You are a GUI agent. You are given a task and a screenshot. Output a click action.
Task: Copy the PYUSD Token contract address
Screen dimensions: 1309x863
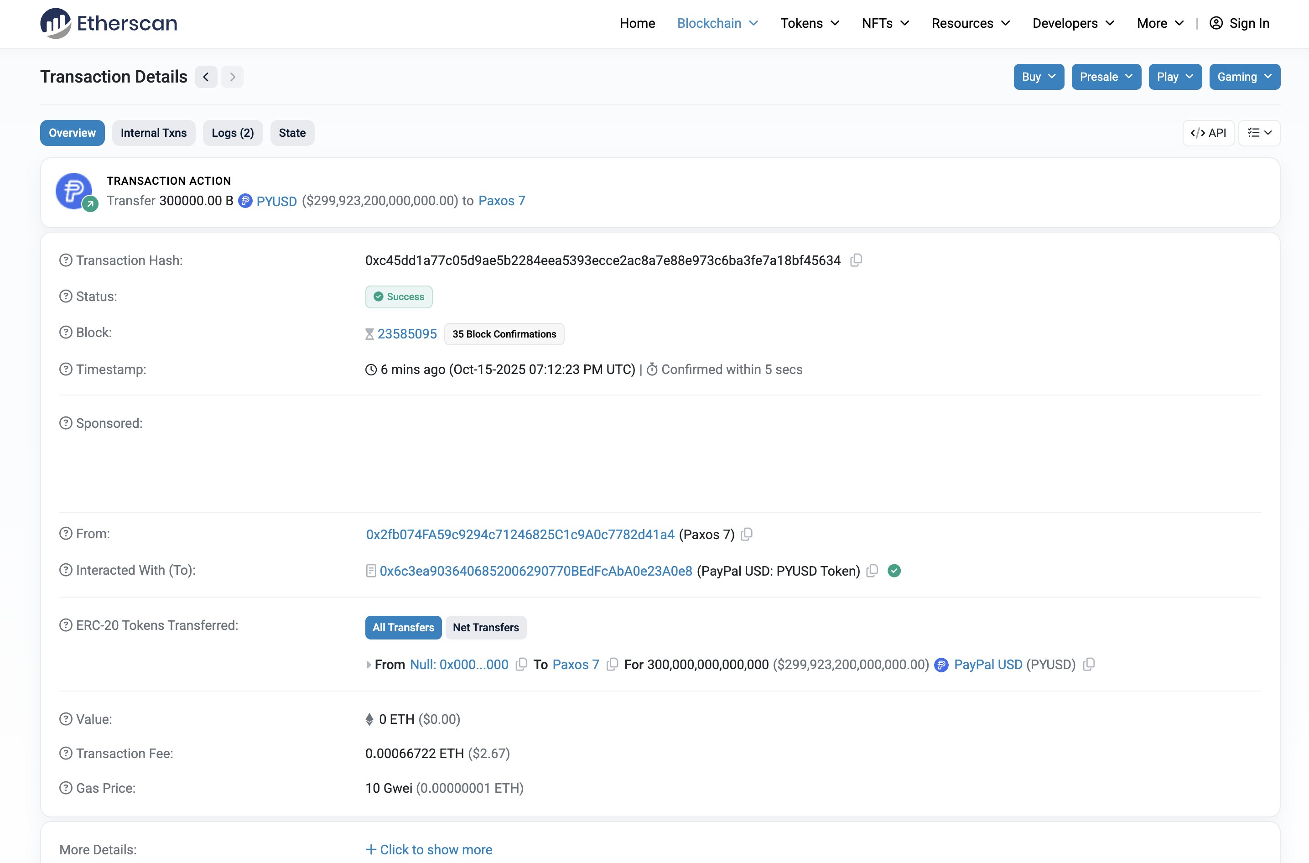pos(872,571)
